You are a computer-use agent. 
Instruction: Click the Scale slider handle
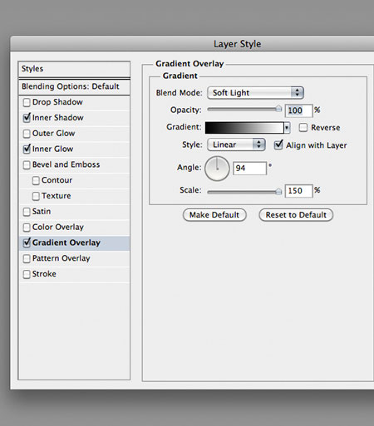278,192
